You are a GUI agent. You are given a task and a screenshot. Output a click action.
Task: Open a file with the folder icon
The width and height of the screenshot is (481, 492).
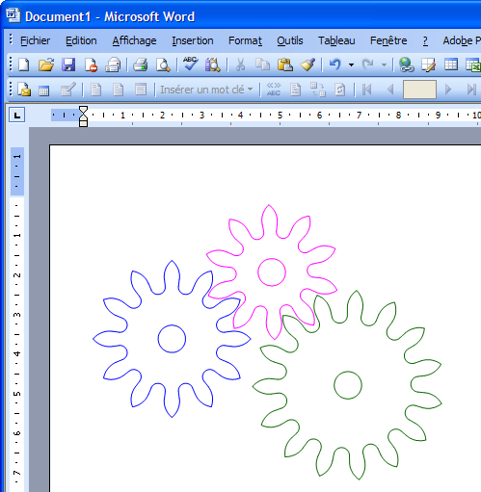coord(46,65)
